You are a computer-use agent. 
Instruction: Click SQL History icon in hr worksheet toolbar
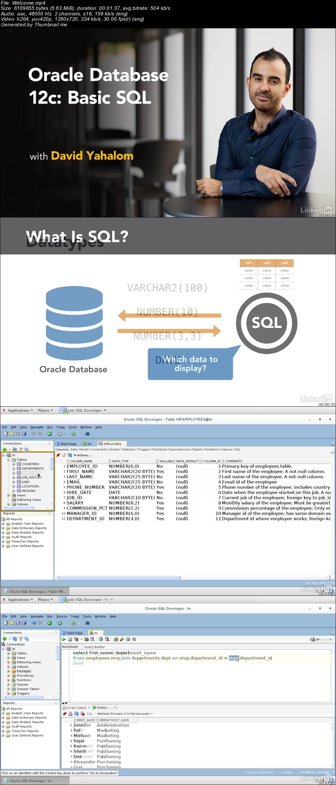point(128,639)
